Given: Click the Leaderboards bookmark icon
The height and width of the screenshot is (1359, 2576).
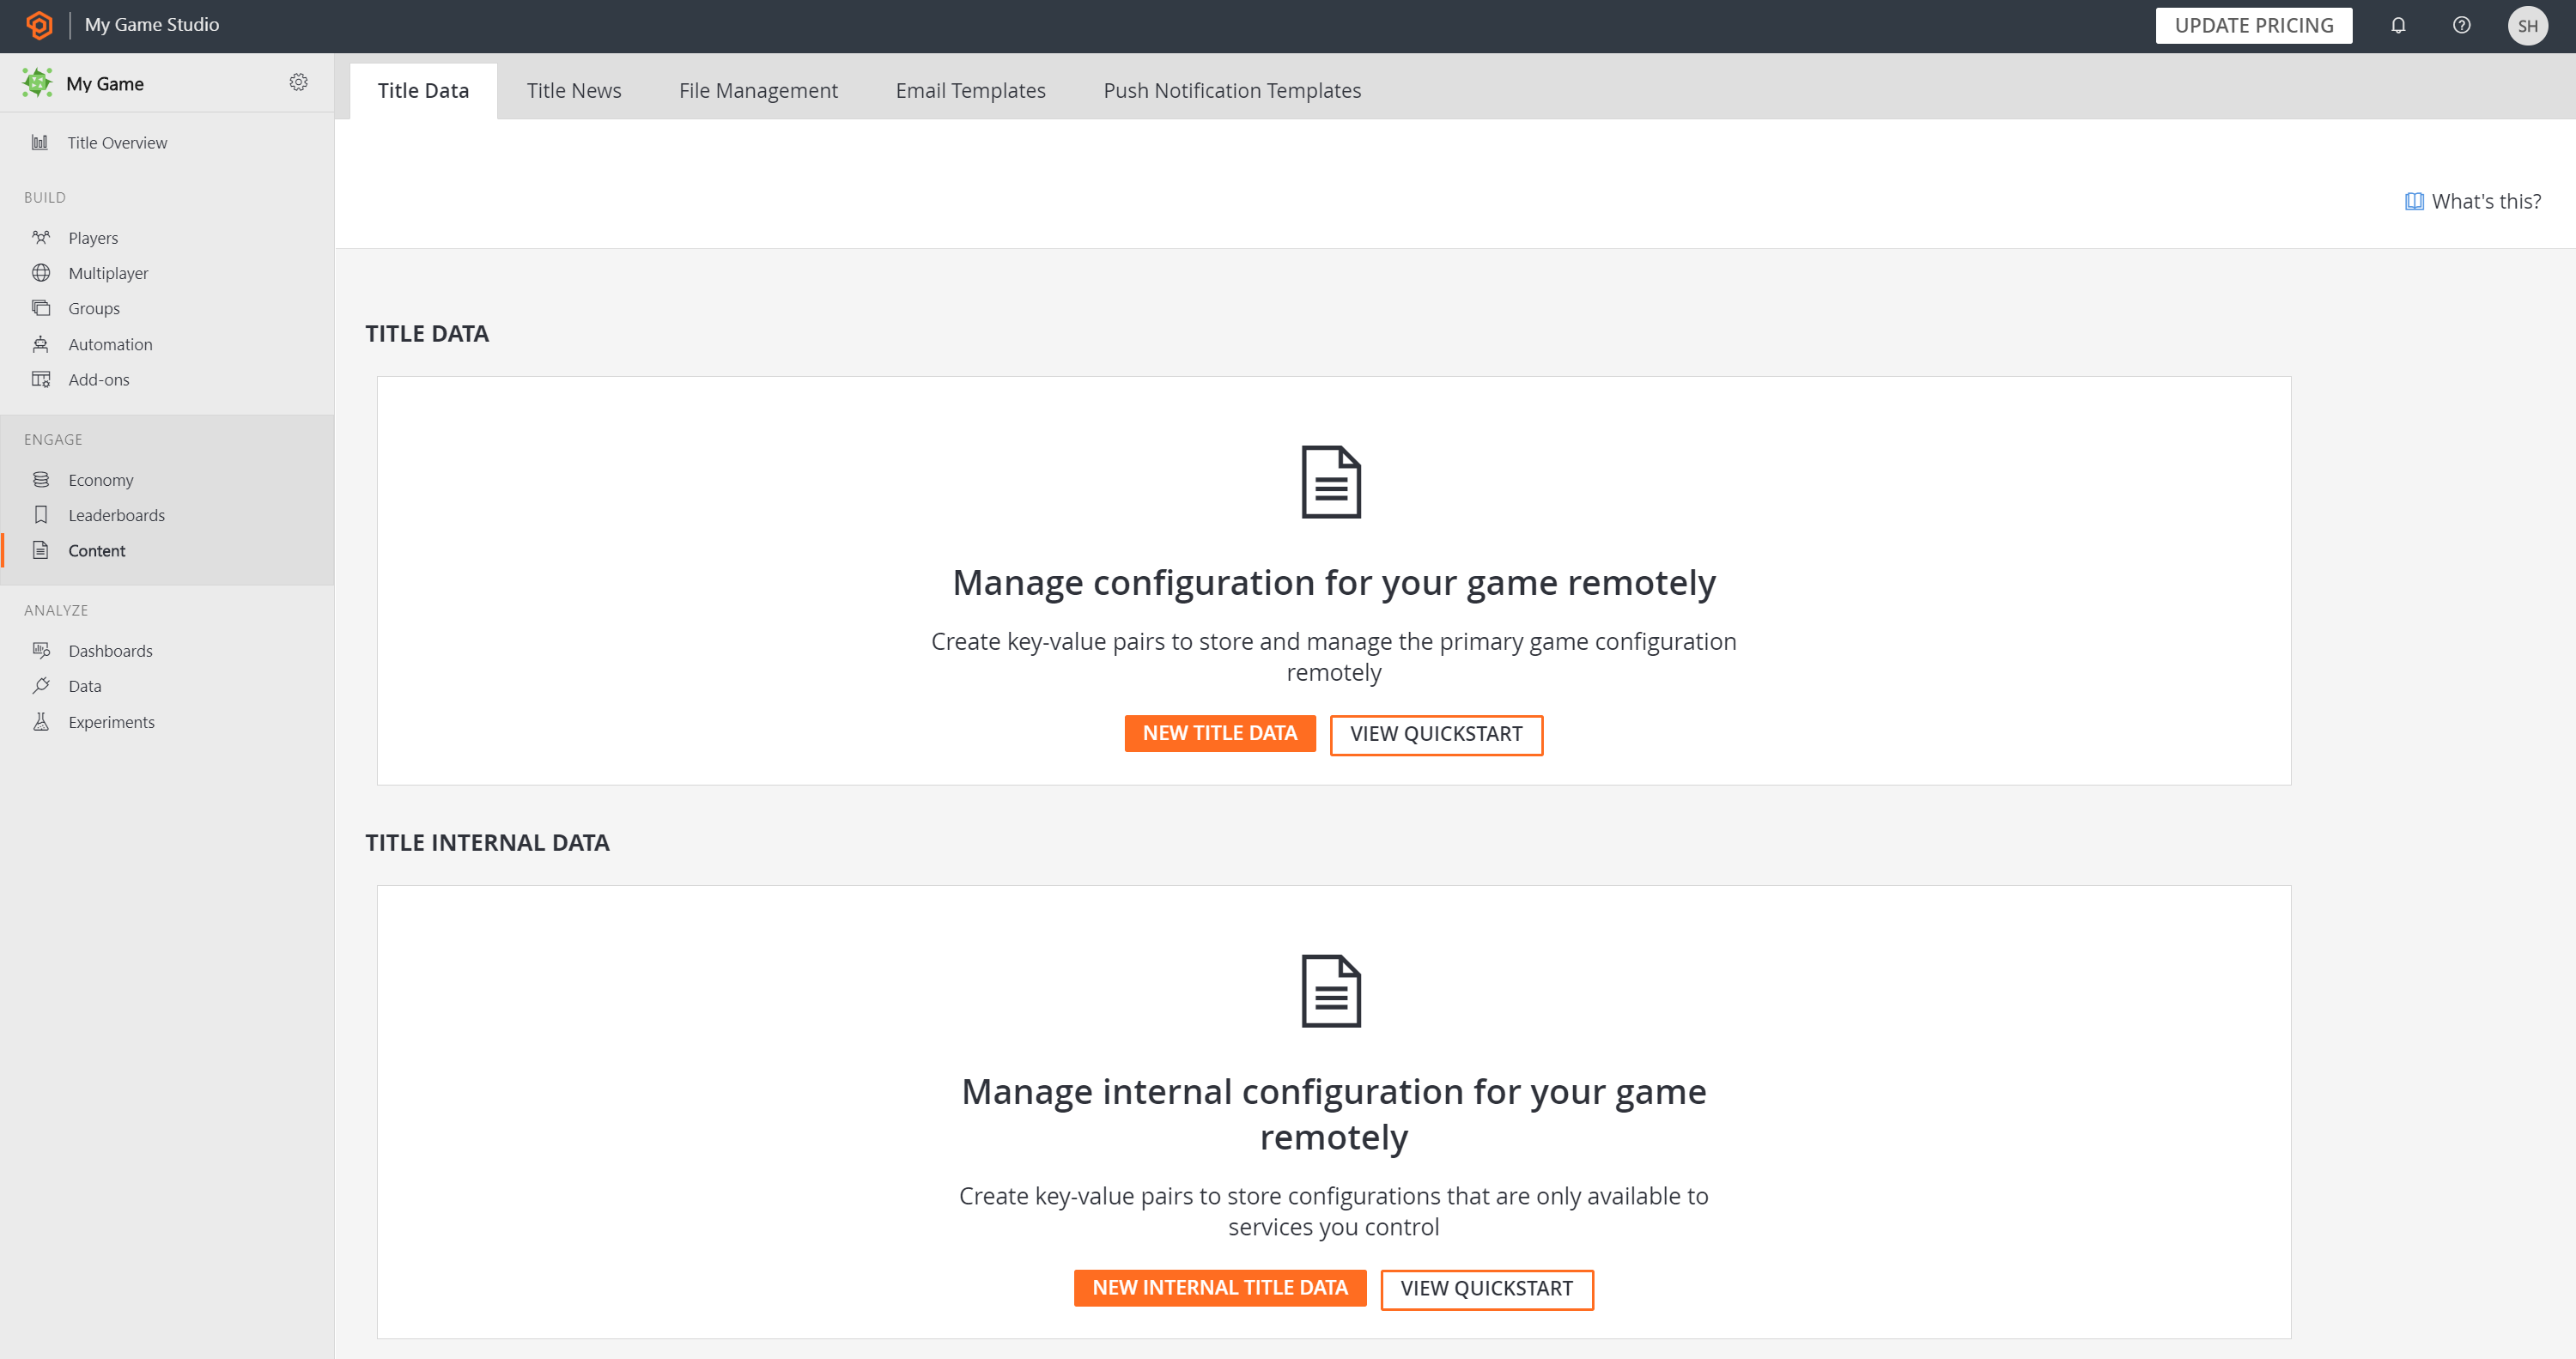Looking at the screenshot, I should click(x=41, y=515).
